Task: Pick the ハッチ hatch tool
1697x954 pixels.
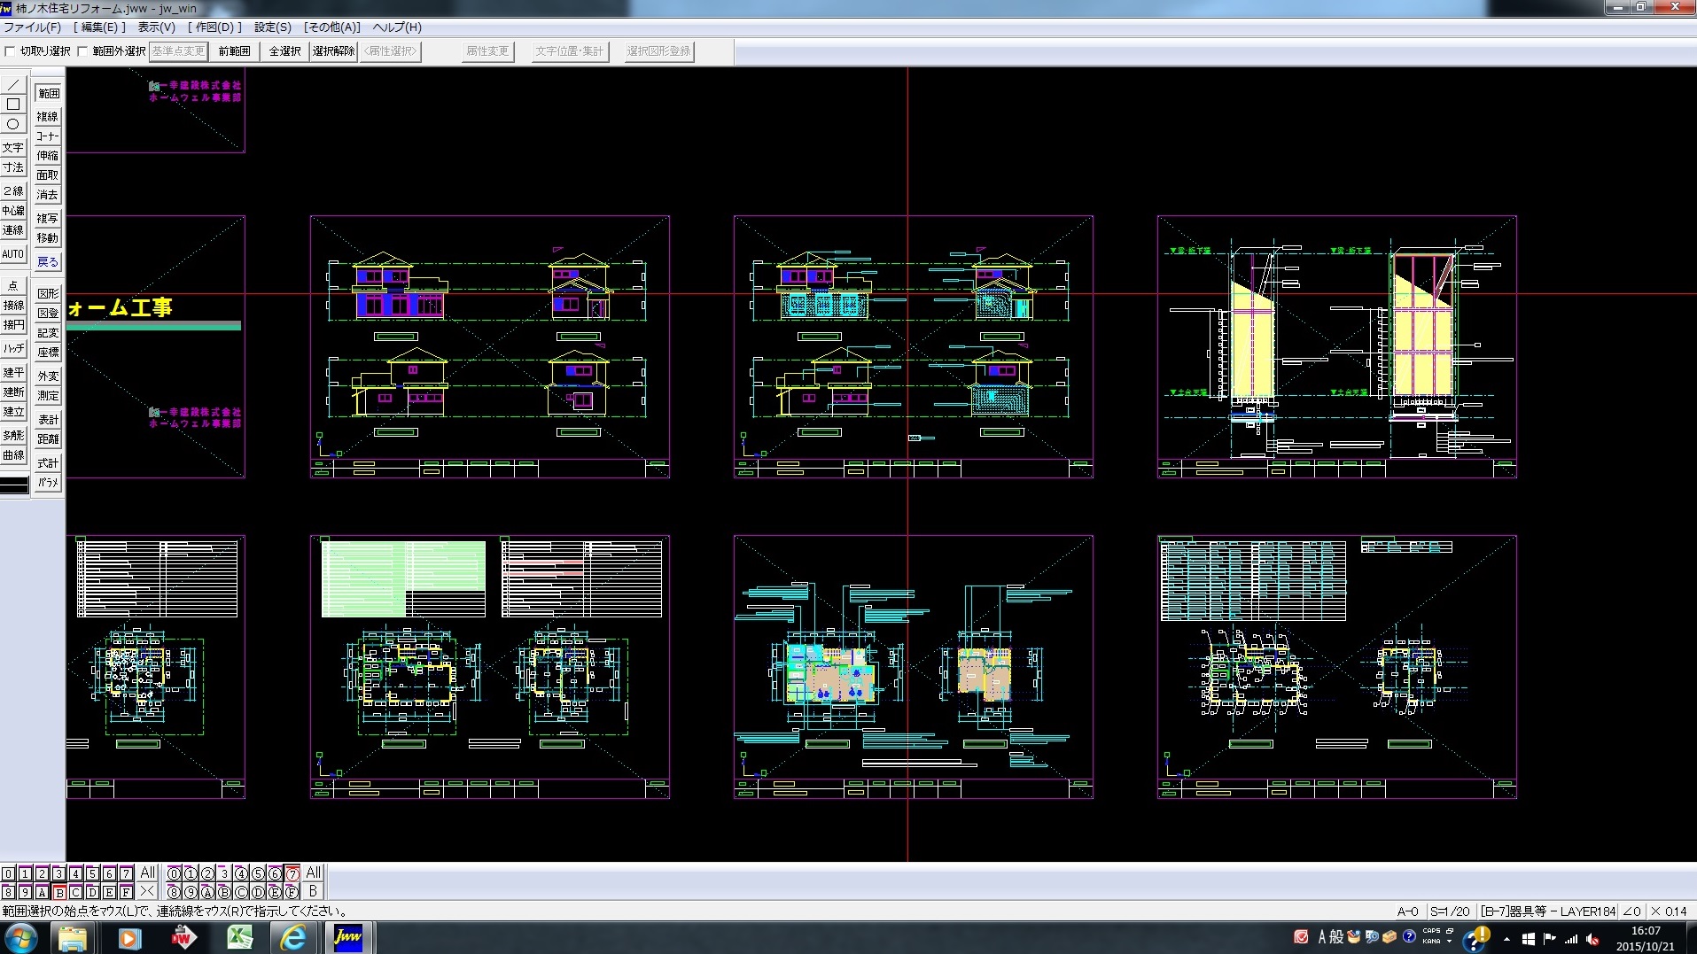Action: [13, 349]
